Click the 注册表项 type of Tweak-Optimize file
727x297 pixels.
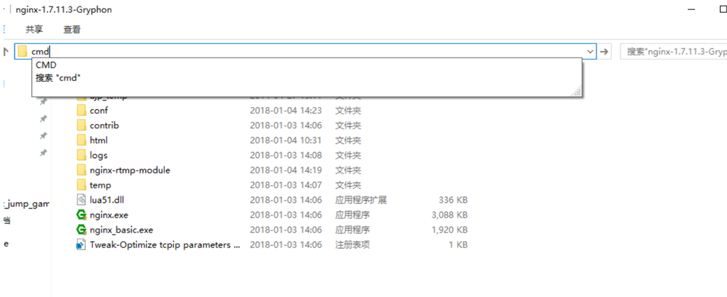tap(352, 245)
